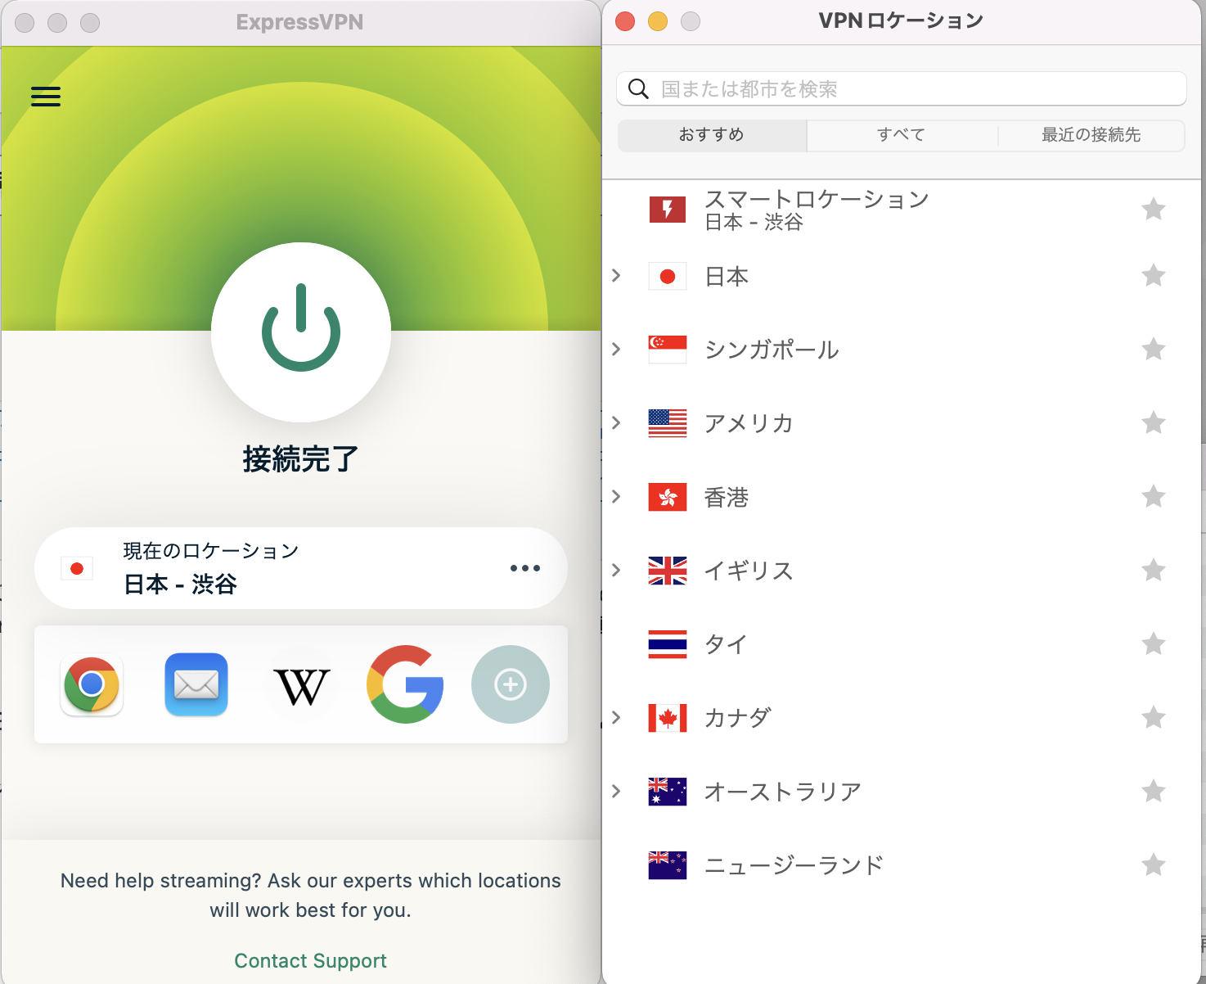The image size is (1206, 984).
Task: Expand the オーストラリア location list
Action: click(x=617, y=792)
